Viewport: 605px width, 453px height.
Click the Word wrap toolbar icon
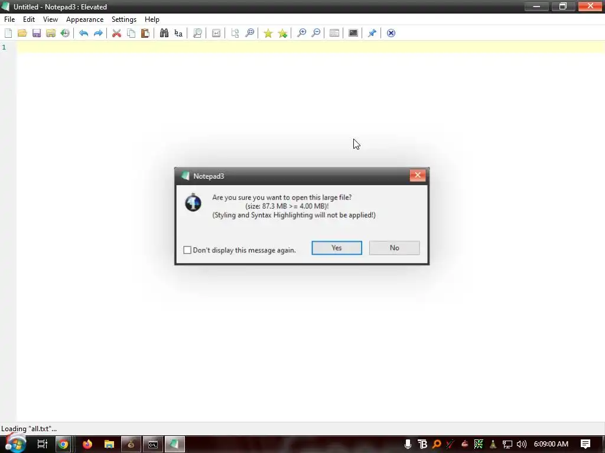[216, 33]
